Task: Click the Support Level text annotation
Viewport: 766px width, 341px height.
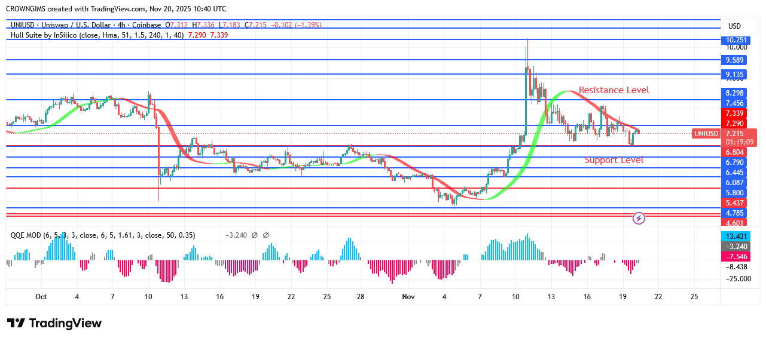Action: (614, 160)
